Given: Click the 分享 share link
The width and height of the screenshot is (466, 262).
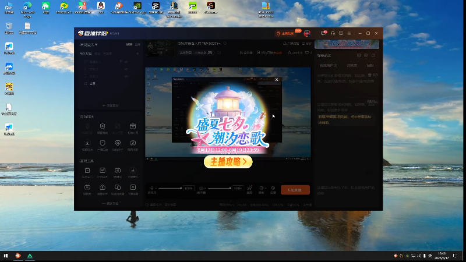Looking at the screenshot, I should [307, 43].
